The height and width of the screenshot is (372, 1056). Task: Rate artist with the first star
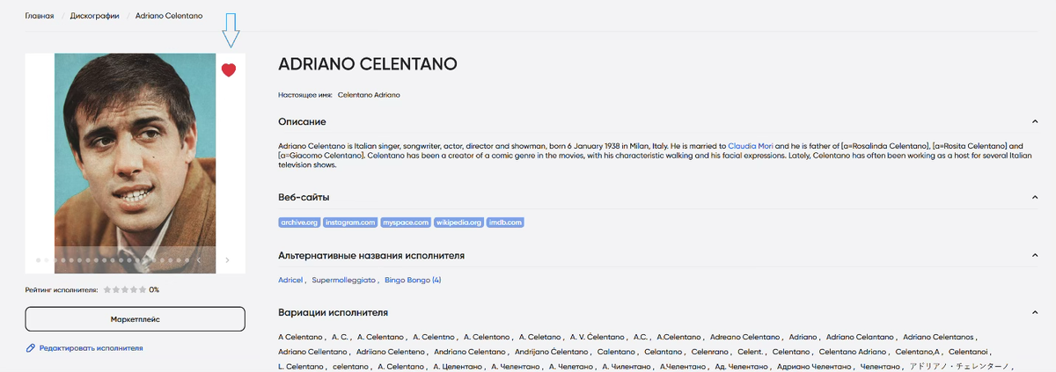point(107,289)
